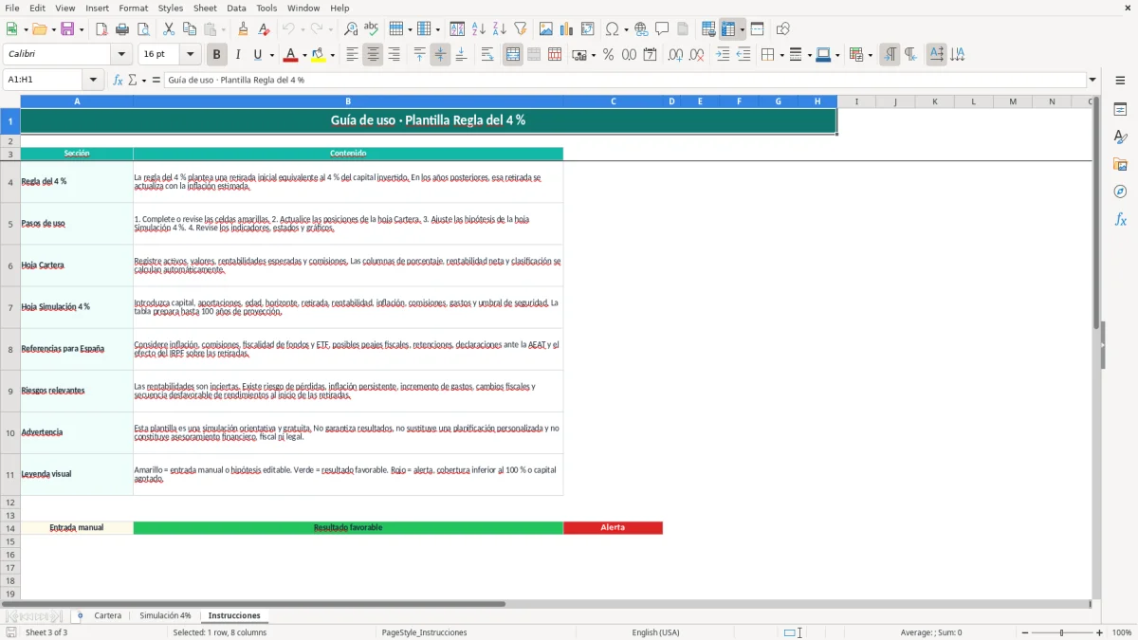Click the Function Wizard fx icon
Image resolution: width=1138 pixels, height=640 pixels.
pyautogui.click(x=118, y=80)
